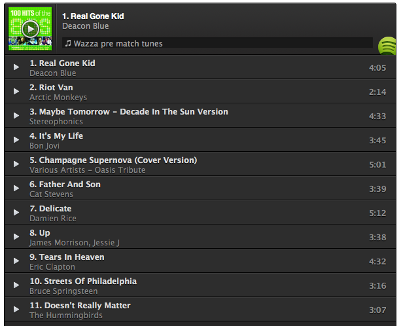Click play icon beside Riot Van
401x326 pixels.
pyautogui.click(x=16, y=92)
